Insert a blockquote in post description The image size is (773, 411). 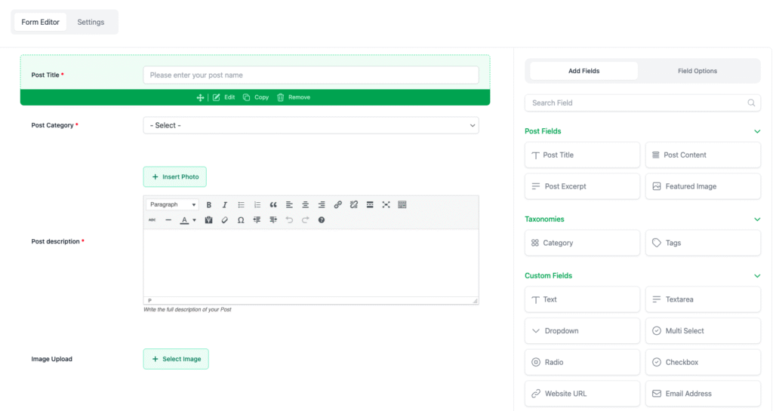(273, 205)
